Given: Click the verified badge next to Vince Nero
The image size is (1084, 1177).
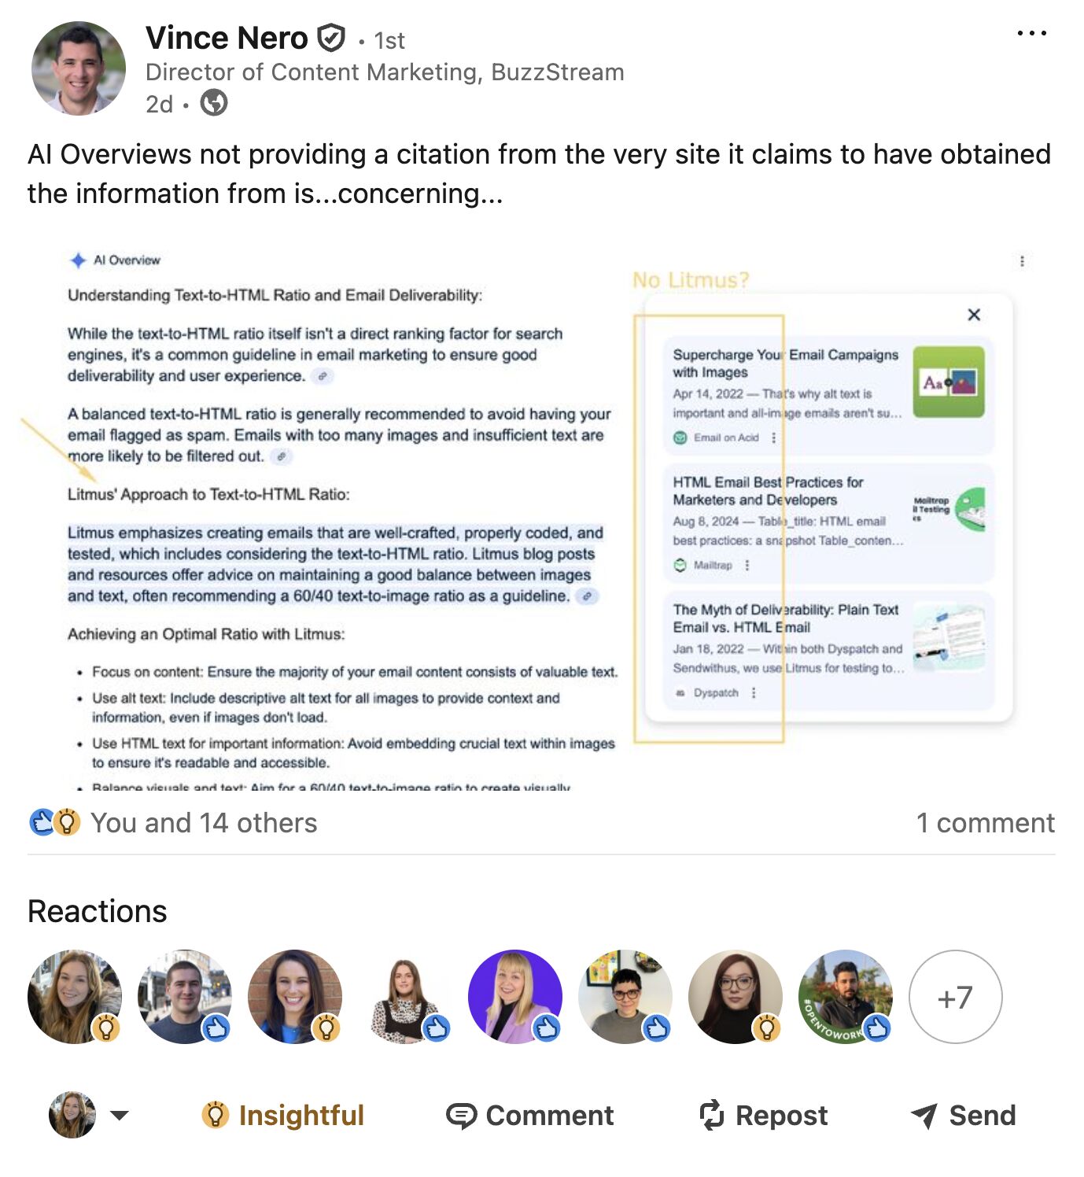Looking at the screenshot, I should [x=332, y=36].
